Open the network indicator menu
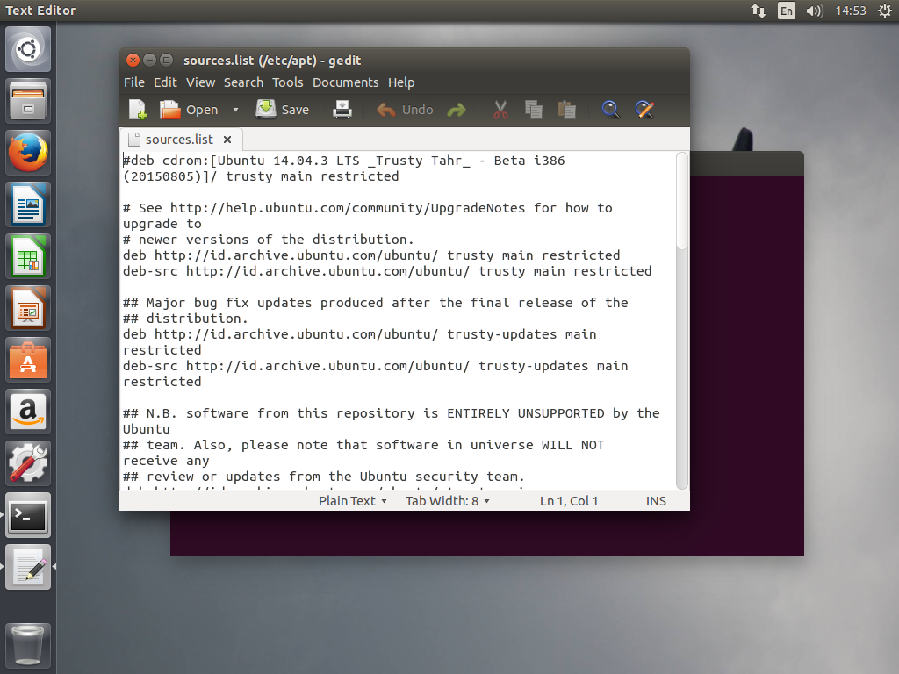 759,11
